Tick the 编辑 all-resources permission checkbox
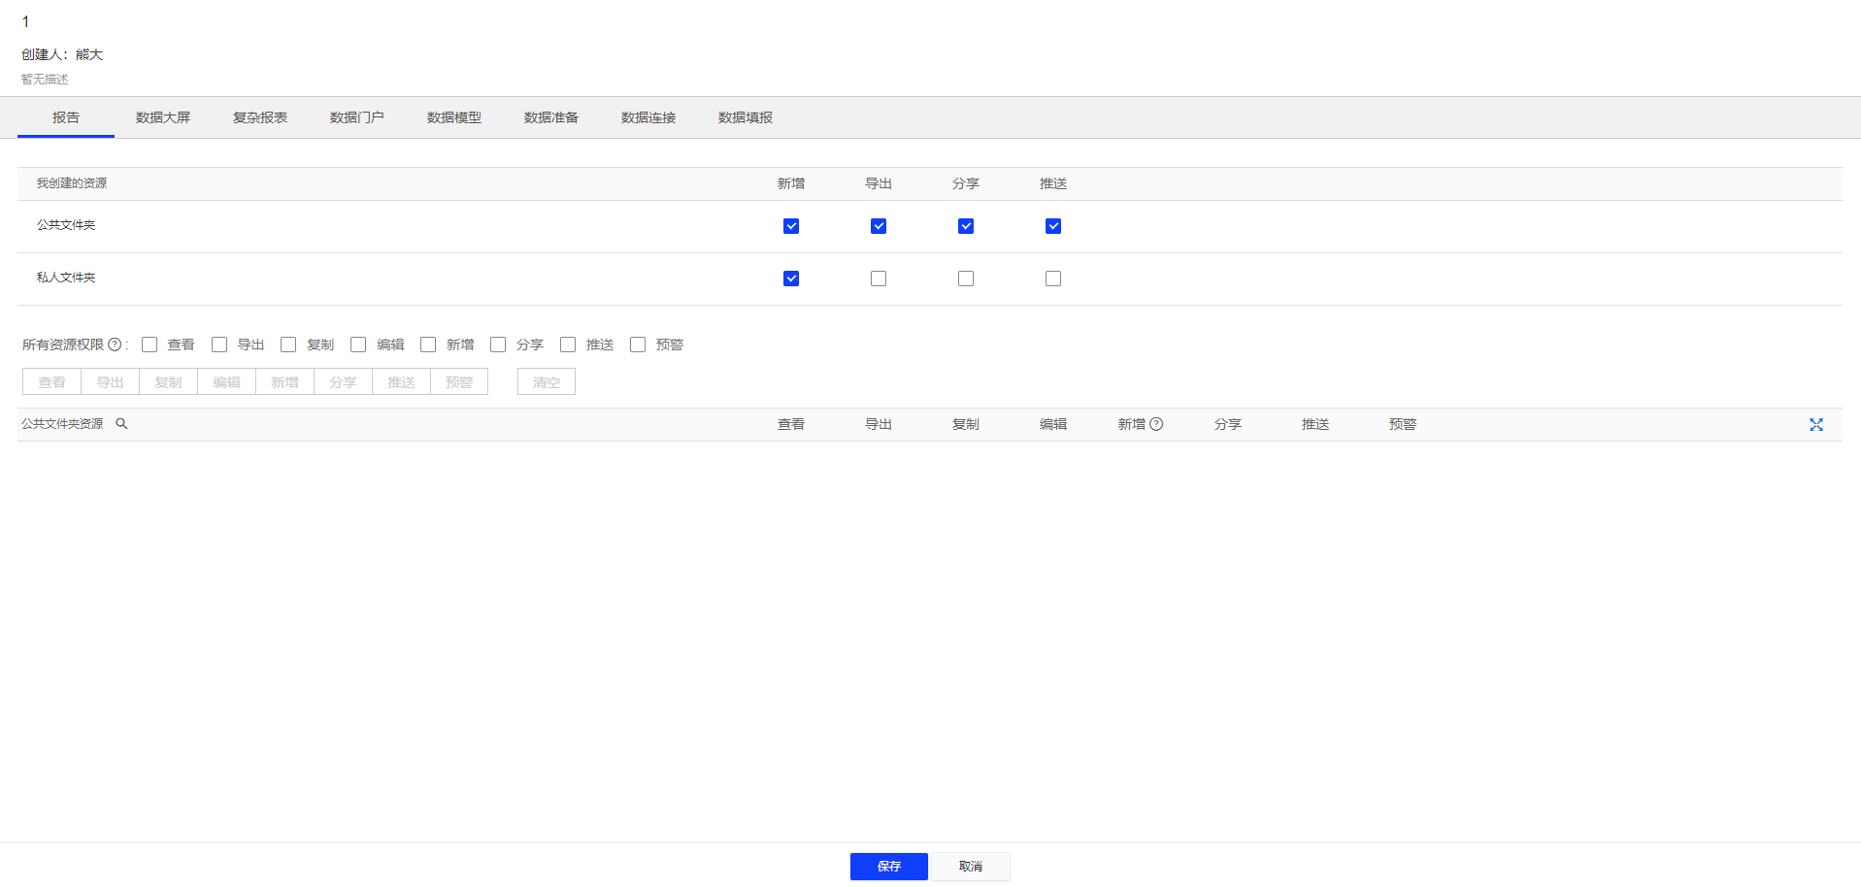 (358, 345)
